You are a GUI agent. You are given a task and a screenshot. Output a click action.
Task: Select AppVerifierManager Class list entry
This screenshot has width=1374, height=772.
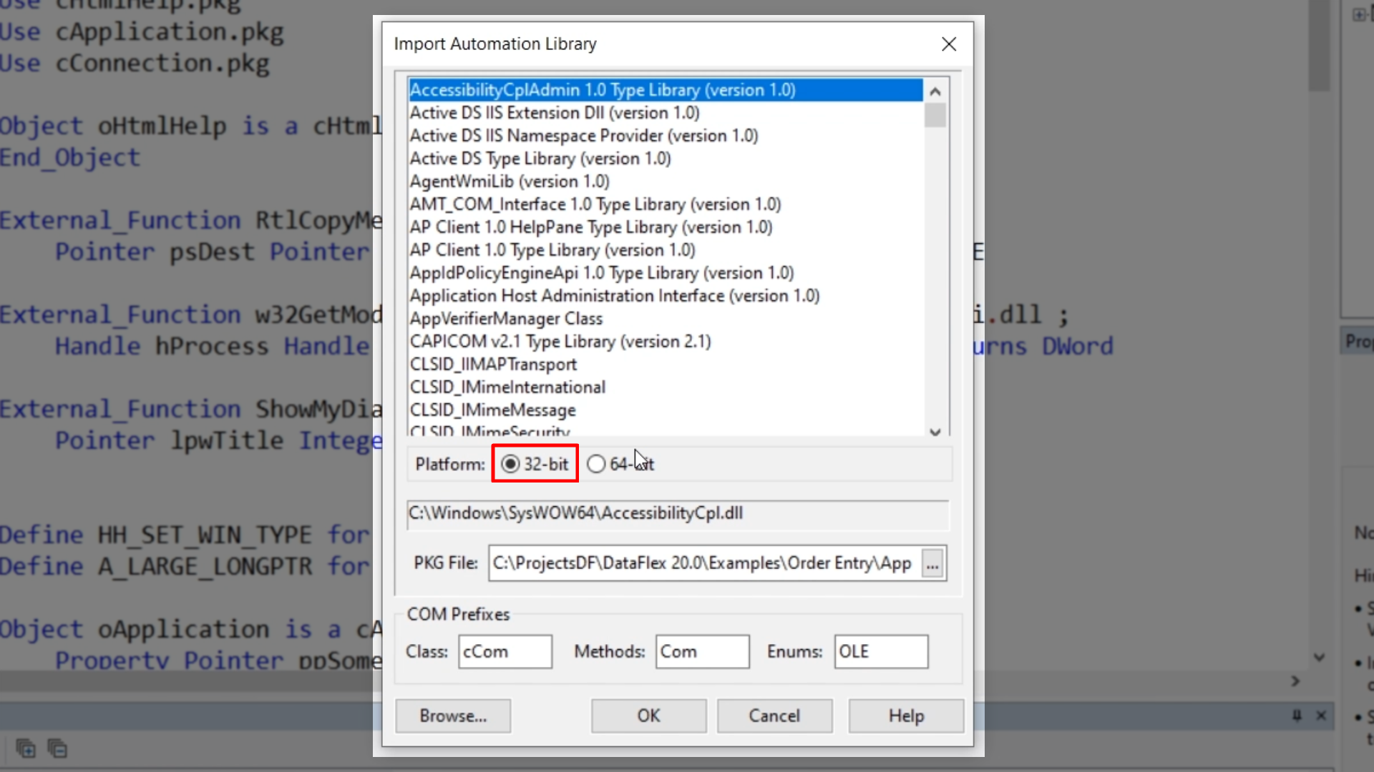click(x=506, y=319)
